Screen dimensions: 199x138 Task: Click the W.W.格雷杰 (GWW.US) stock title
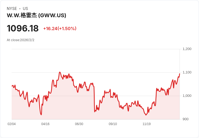37,15
